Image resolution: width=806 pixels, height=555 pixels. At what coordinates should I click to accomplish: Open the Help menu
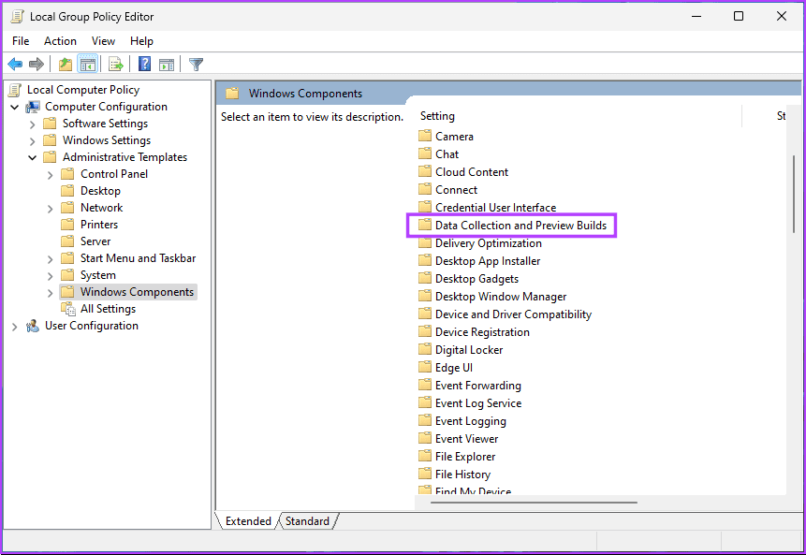(141, 41)
